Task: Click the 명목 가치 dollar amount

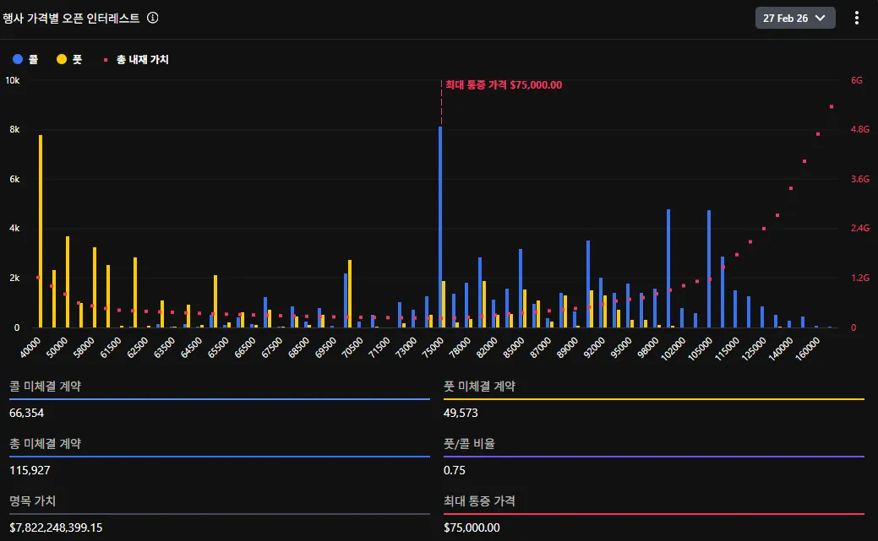Action: (x=56, y=527)
